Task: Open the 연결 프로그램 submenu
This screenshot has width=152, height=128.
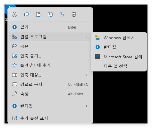Action: [50, 37]
